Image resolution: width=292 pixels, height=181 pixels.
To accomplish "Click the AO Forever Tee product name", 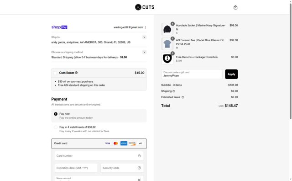I will (x=200, y=42).
